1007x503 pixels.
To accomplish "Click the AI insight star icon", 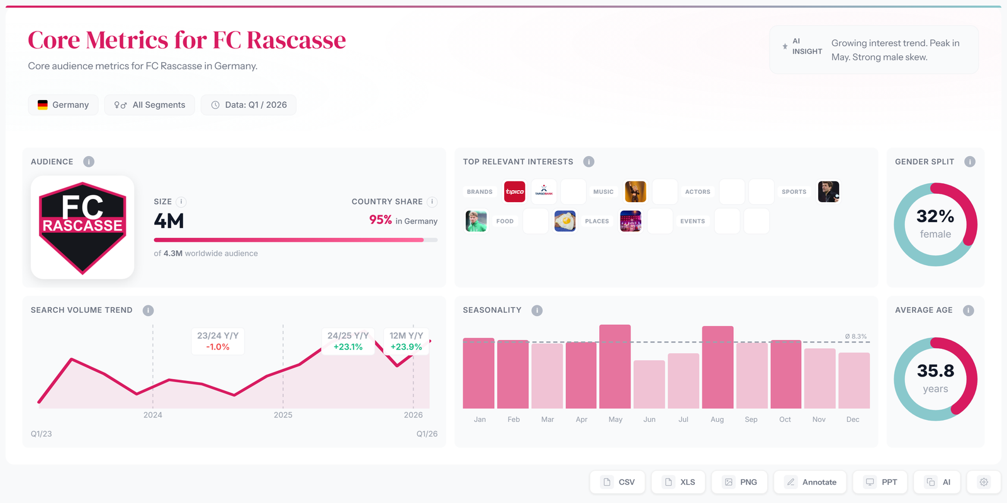I will (x=785, y=47).
